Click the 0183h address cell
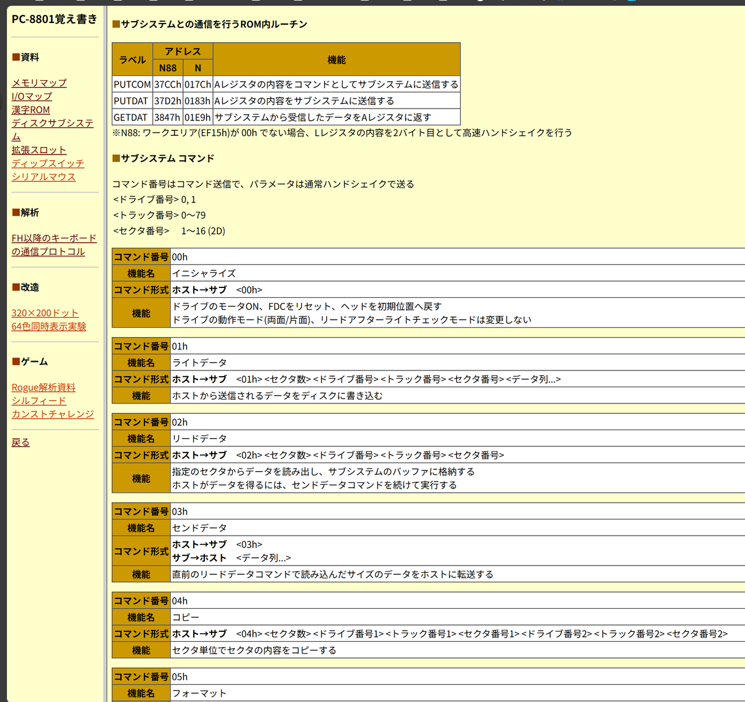745x702 pixels. 197,101
